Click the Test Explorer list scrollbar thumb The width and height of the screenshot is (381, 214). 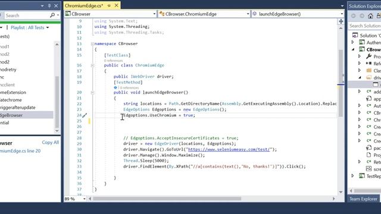(x=57, y=102)
